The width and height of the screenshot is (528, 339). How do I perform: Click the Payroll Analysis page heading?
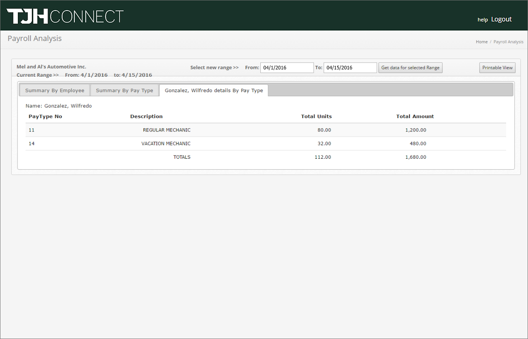point(35,39)
